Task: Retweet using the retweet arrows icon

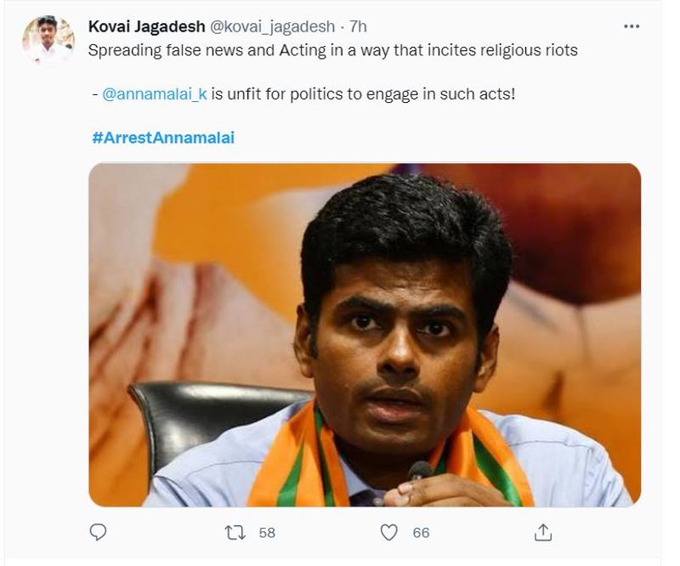Action: pos(235,532)
